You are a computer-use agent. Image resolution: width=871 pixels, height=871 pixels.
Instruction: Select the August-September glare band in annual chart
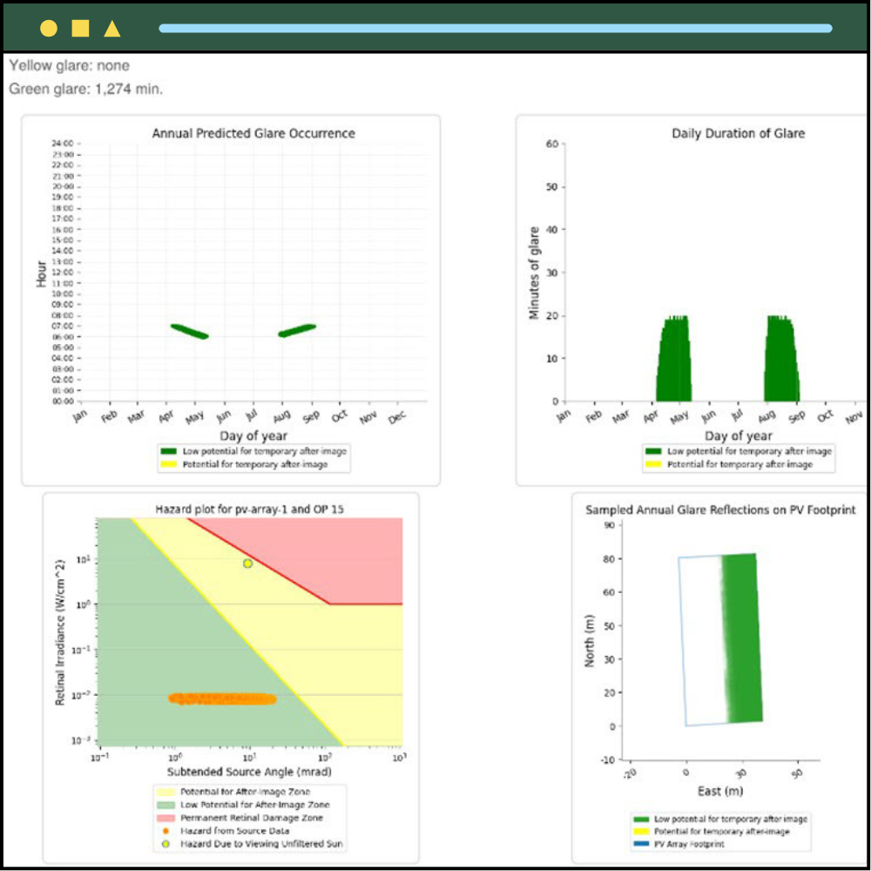(x=297, y=330)
